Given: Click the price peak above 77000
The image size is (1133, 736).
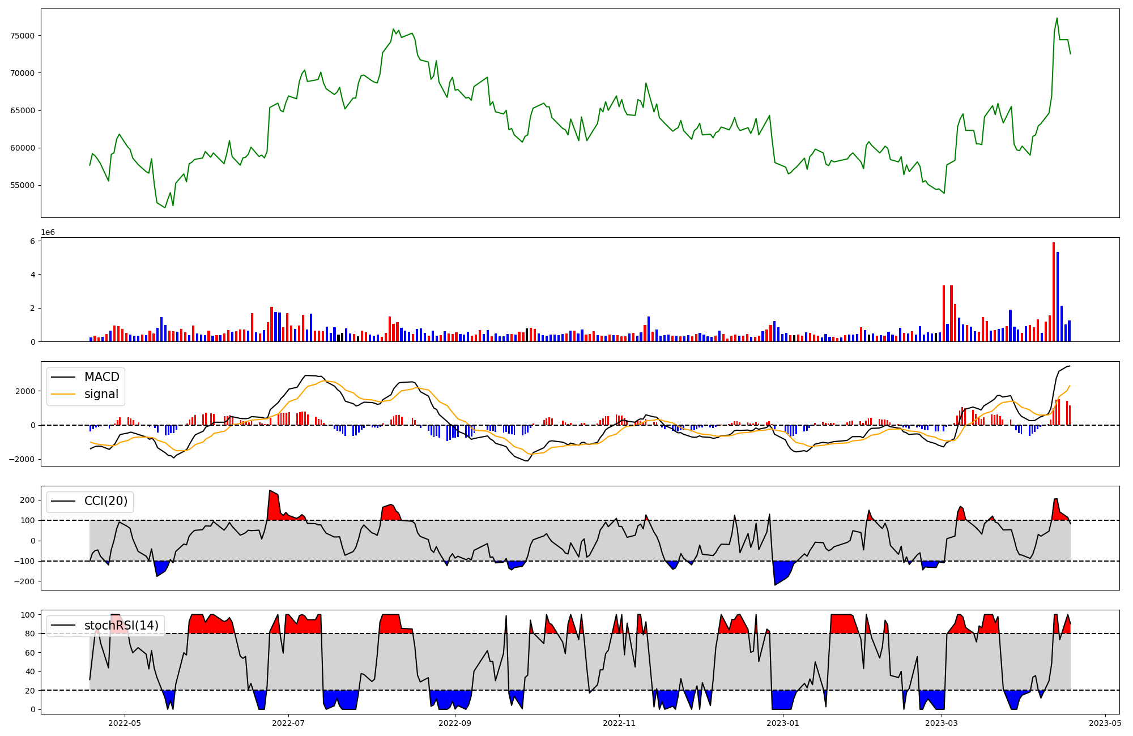Looking at the screenshot, I should [1057, 18].
